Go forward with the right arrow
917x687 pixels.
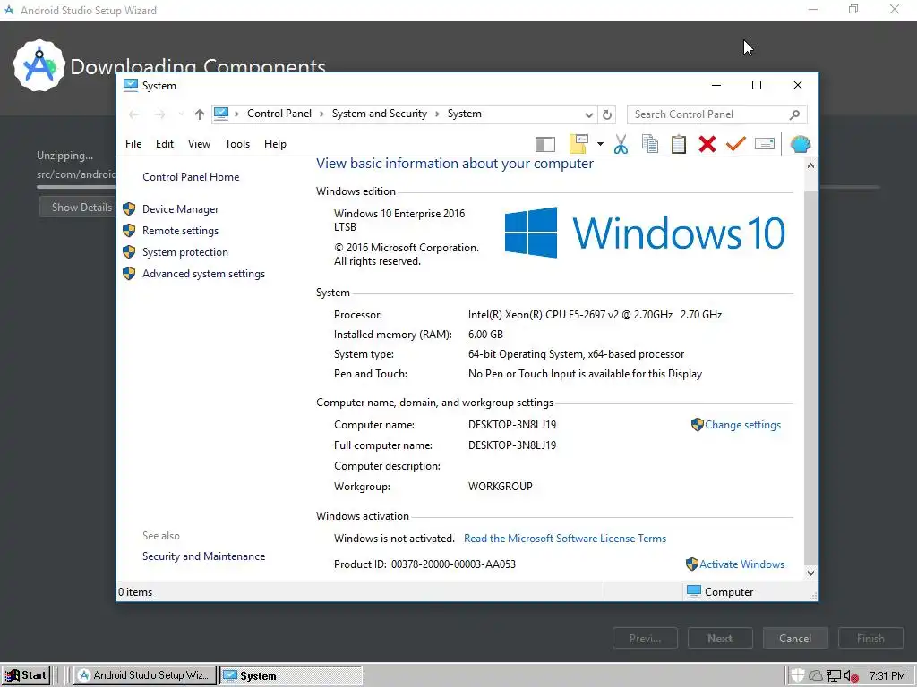[x=159, y=114]
